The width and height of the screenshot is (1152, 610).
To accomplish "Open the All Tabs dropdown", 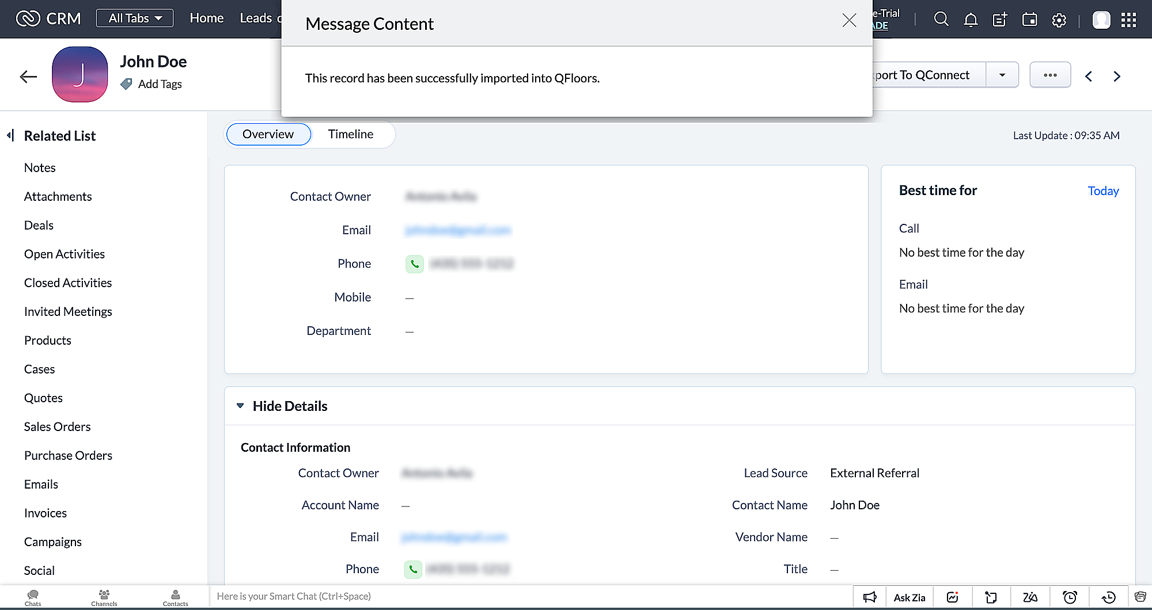I will pyautogui.click(x=135, y=18).
